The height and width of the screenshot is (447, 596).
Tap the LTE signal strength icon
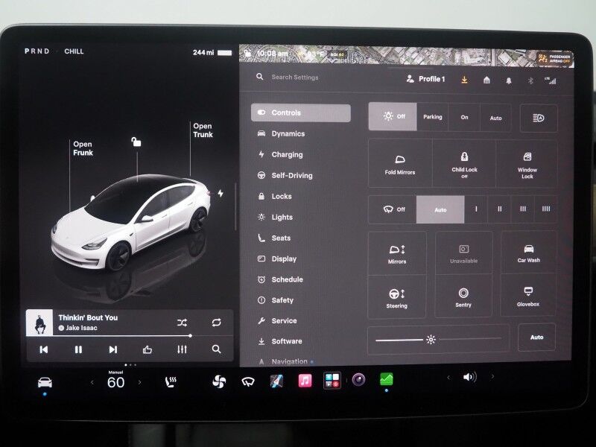click(x=551, y=80)
